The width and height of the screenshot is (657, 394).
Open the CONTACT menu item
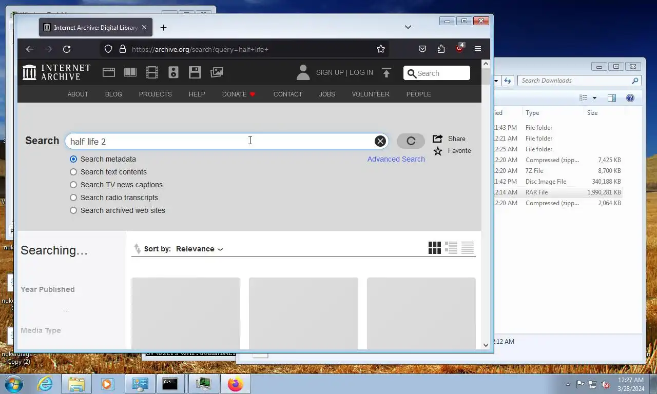(287, 94)
